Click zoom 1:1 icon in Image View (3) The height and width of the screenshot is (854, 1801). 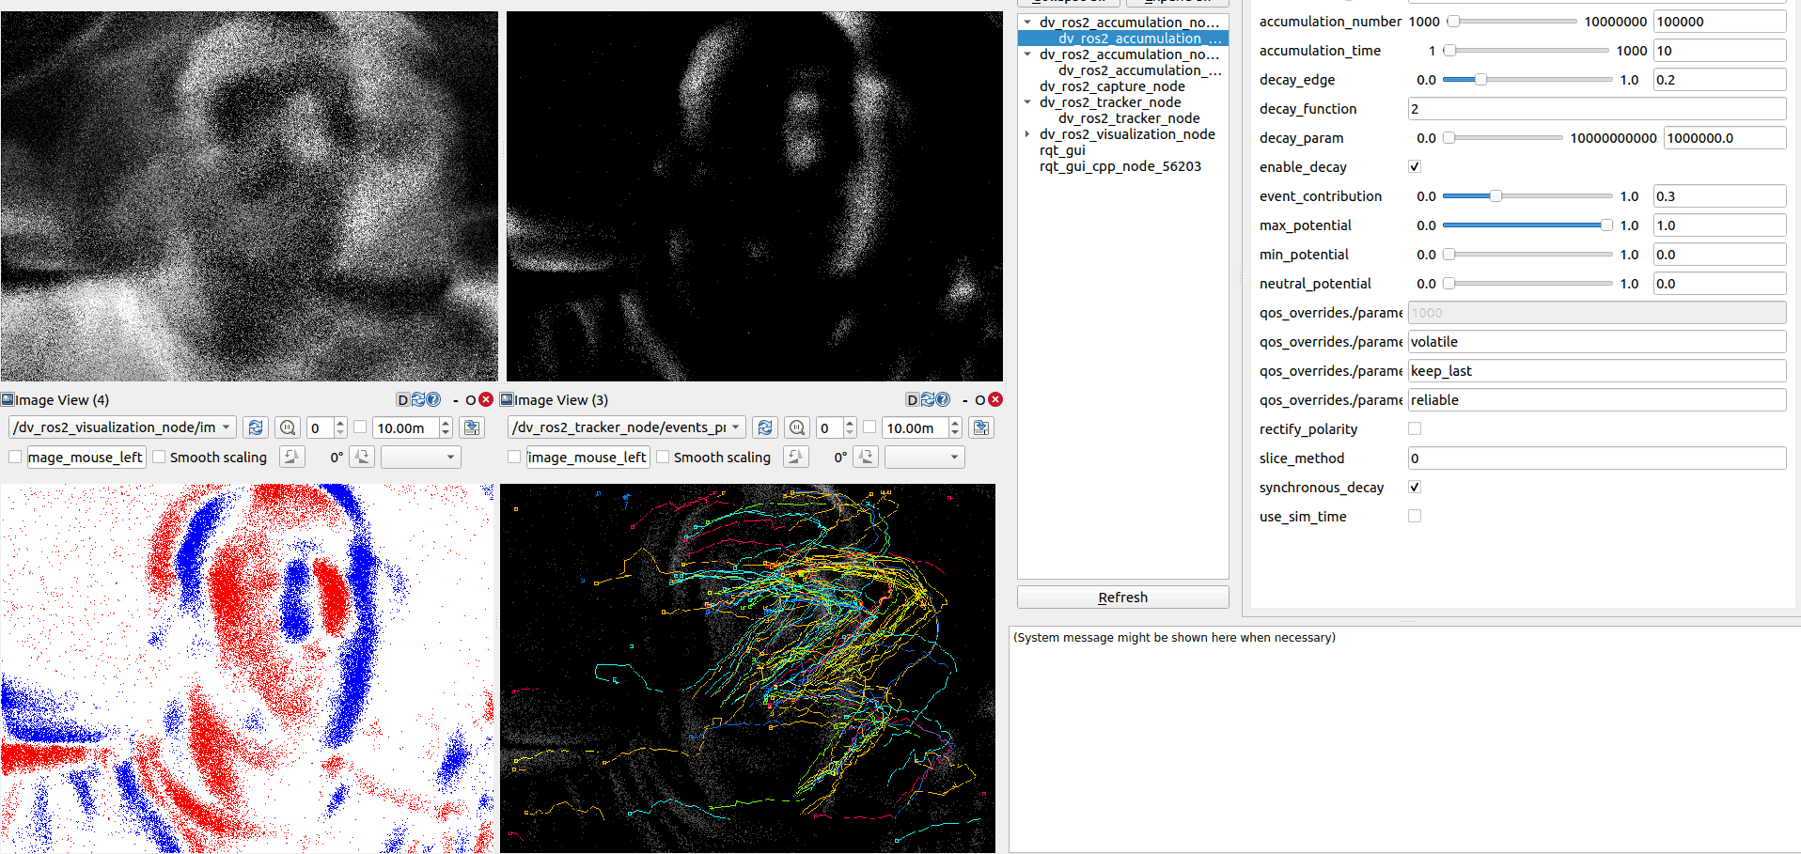pyautogui.click(x=797, y=428)
